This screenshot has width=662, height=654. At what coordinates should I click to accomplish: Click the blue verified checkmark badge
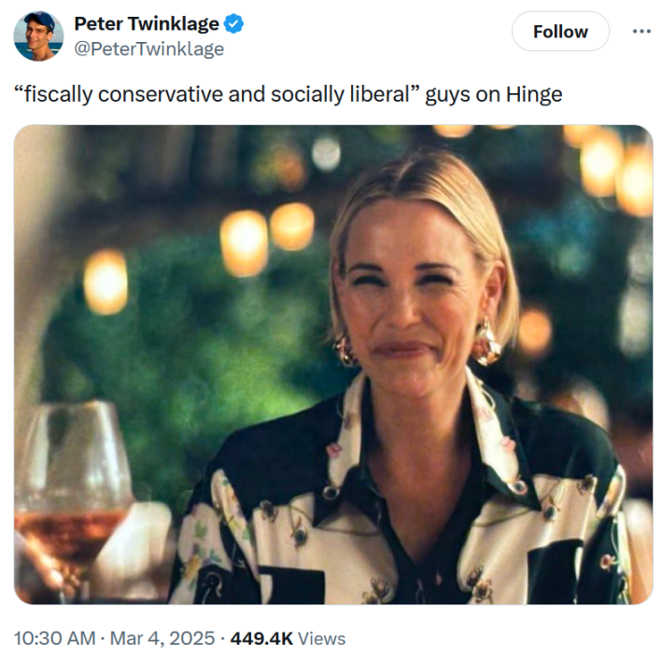234,24
